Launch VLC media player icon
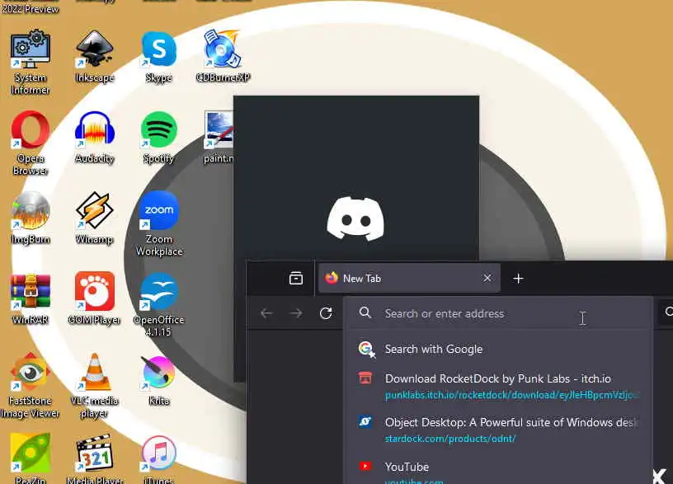Viewport: 673px width, 484px height. [x=94, y=385]
